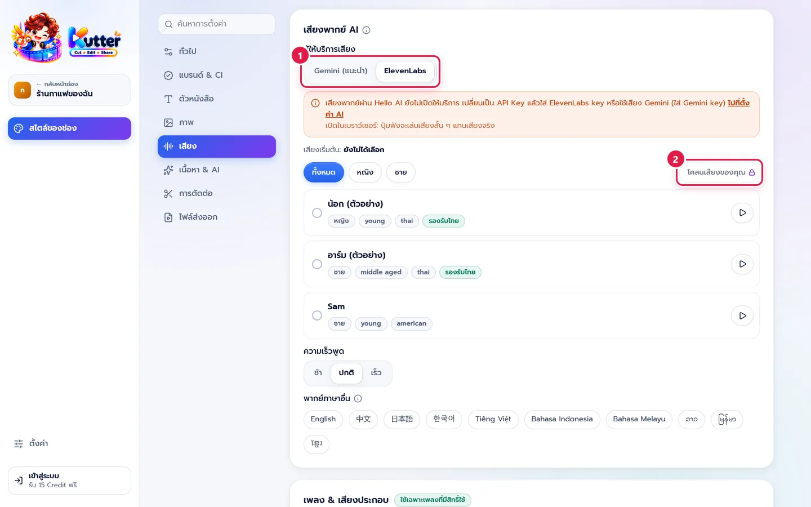This screenshot has width=811, height=507.
Task: Select English dubbing language
Action: point(323,420)
